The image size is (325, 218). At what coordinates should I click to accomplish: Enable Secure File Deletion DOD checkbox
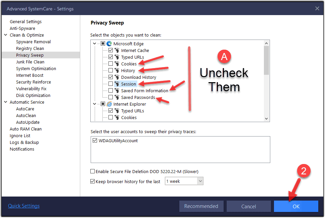click(93, 171)
